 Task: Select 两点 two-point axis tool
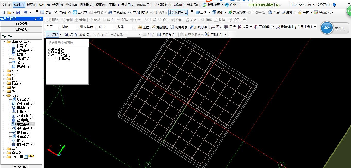pos(217,27)
